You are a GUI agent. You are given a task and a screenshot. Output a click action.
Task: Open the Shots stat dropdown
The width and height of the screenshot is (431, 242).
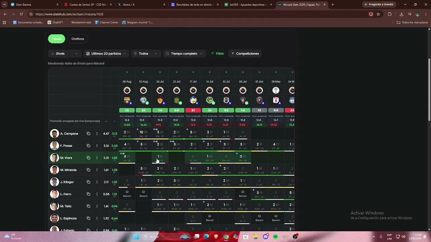pyautogui.click(x=64, y=53)
